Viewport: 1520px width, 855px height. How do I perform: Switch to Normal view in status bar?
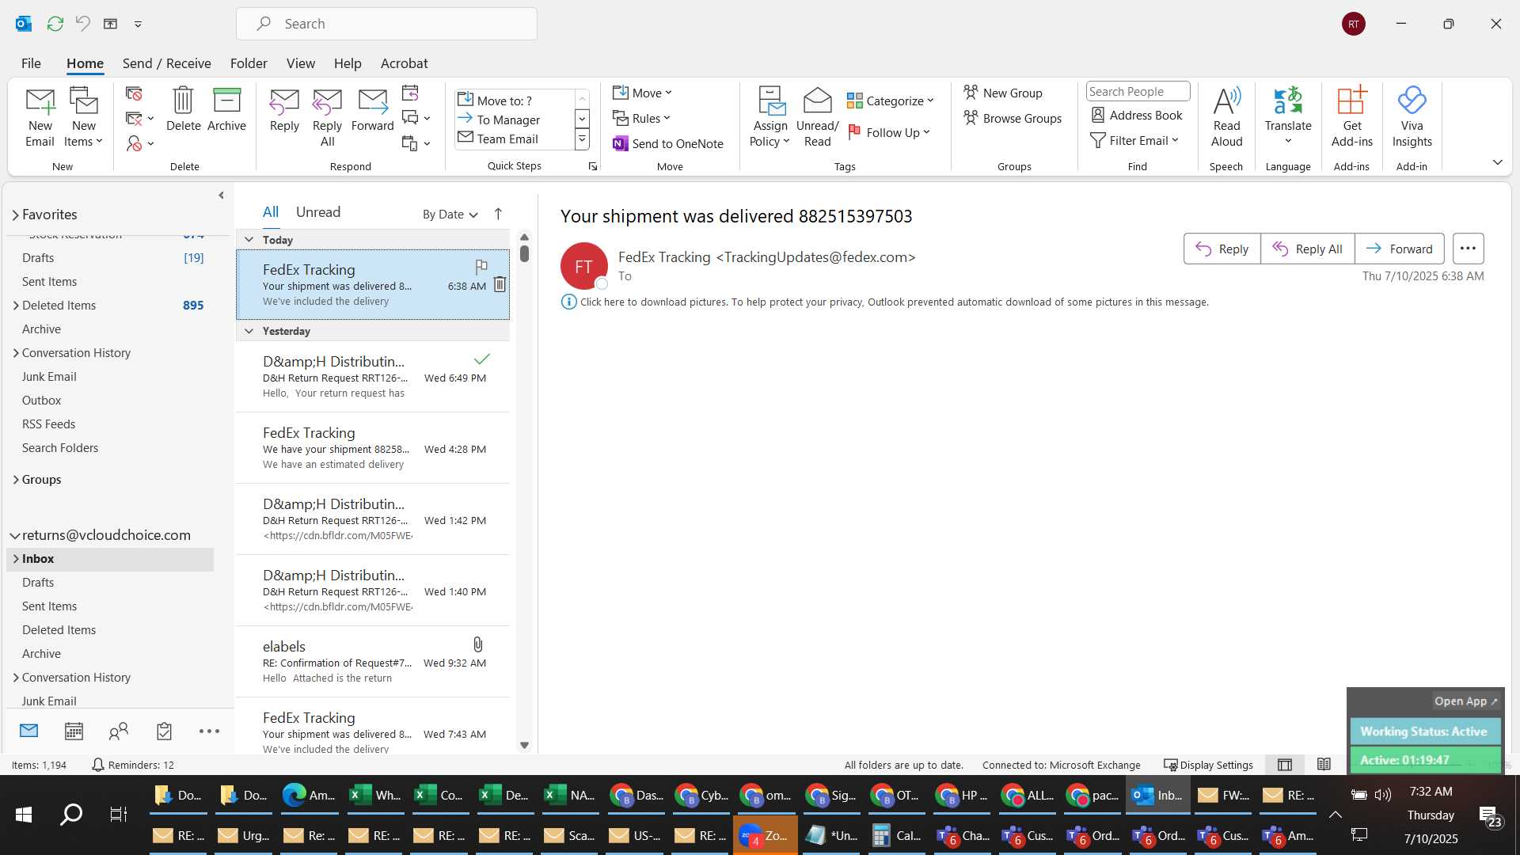[x=1285, y=764]
